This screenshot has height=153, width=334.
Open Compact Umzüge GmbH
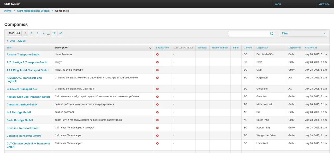tap(22, 104)
